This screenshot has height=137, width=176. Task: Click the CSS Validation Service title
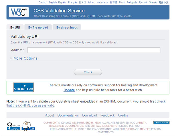59,11
